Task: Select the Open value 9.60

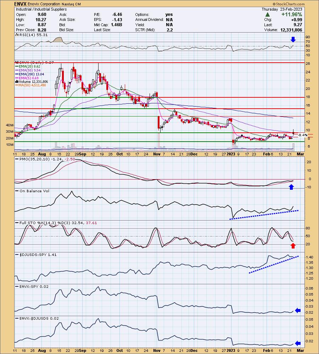Action: click(x=42, y=15)
